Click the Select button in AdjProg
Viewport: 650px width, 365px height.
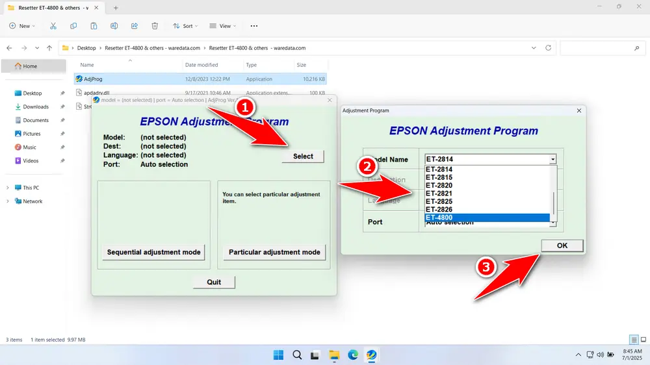[x=303, y=156]
